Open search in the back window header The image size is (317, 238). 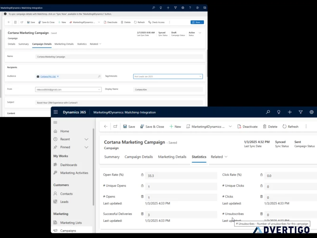pos(153,8)
